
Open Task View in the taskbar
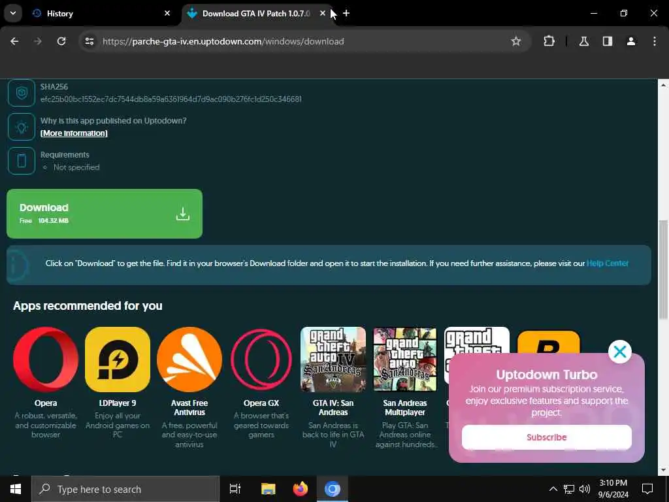click(235, 489)
